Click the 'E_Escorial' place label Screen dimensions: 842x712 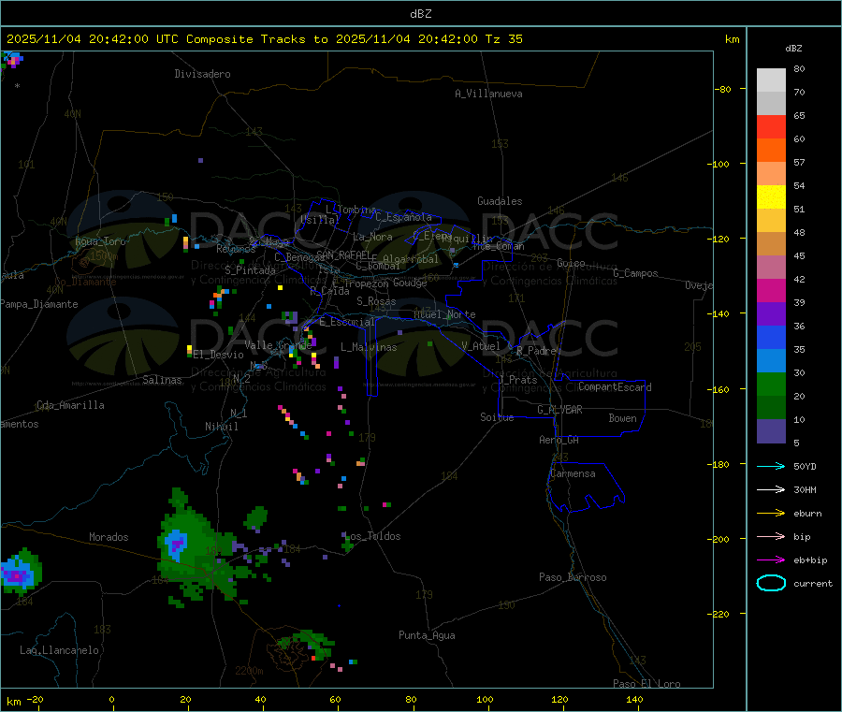(346, 322)
